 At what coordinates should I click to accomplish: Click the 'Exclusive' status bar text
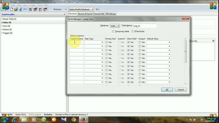click(48, 114)
